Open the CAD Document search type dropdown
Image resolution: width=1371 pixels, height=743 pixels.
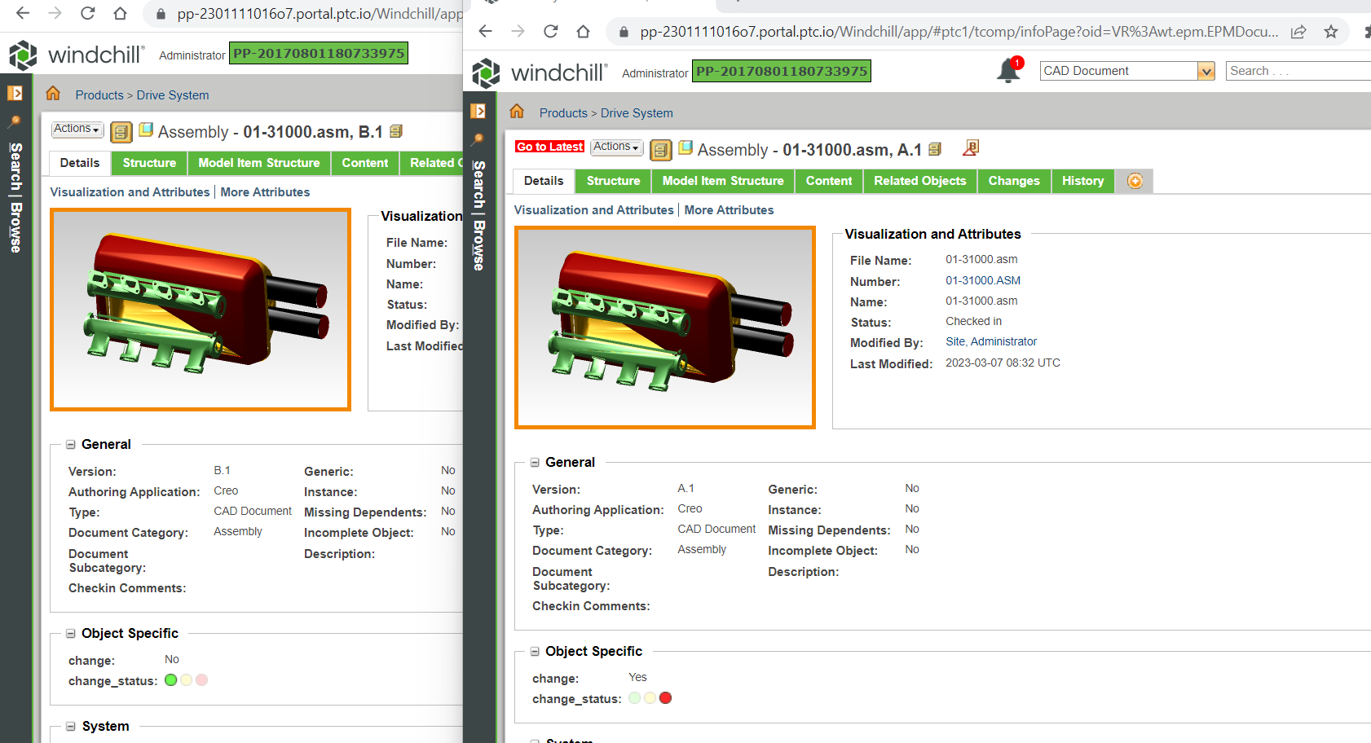1206,71
